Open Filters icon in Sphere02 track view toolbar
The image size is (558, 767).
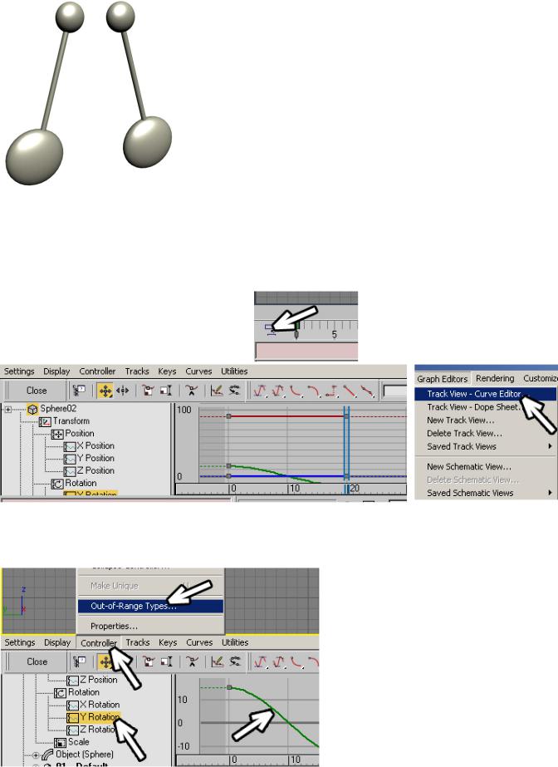[79, 391]
